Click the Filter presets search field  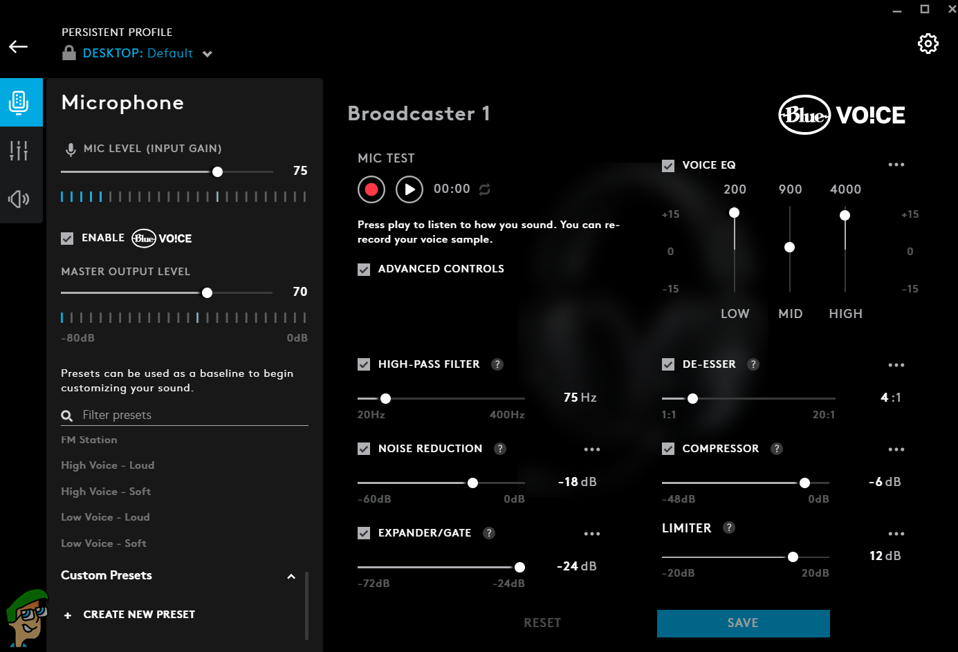(x=185, y=415)
